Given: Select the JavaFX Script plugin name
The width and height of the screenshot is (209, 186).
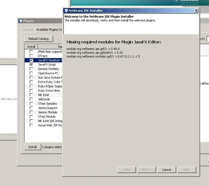Looking at the screenshot, I should [47, 65].
